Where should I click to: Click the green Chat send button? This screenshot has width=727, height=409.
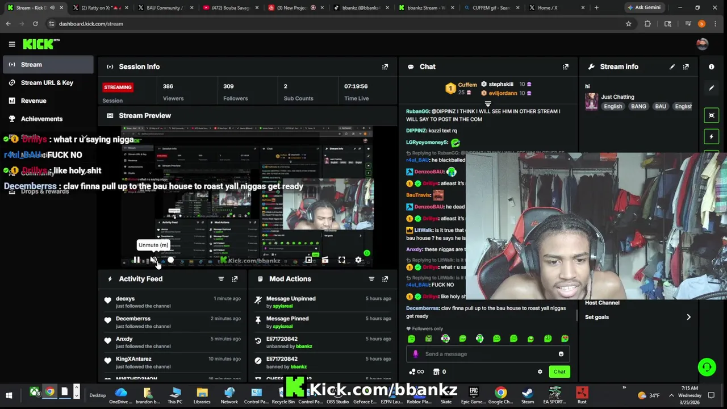[559, 372]
